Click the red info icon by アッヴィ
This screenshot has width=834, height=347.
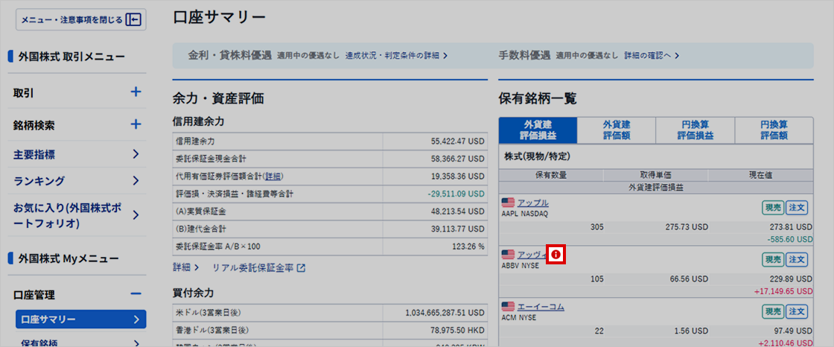coord(556,255)
